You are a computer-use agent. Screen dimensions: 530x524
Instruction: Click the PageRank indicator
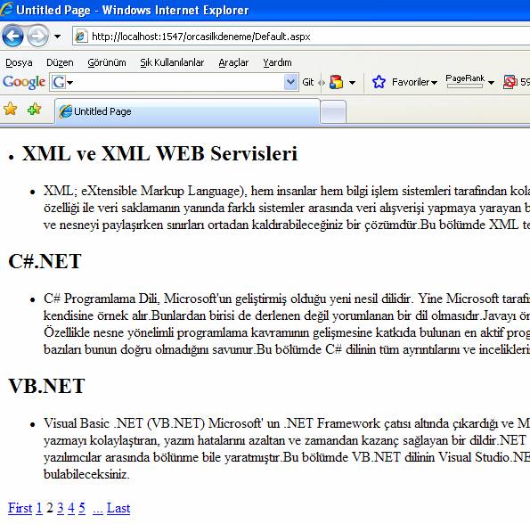point(465,81)
